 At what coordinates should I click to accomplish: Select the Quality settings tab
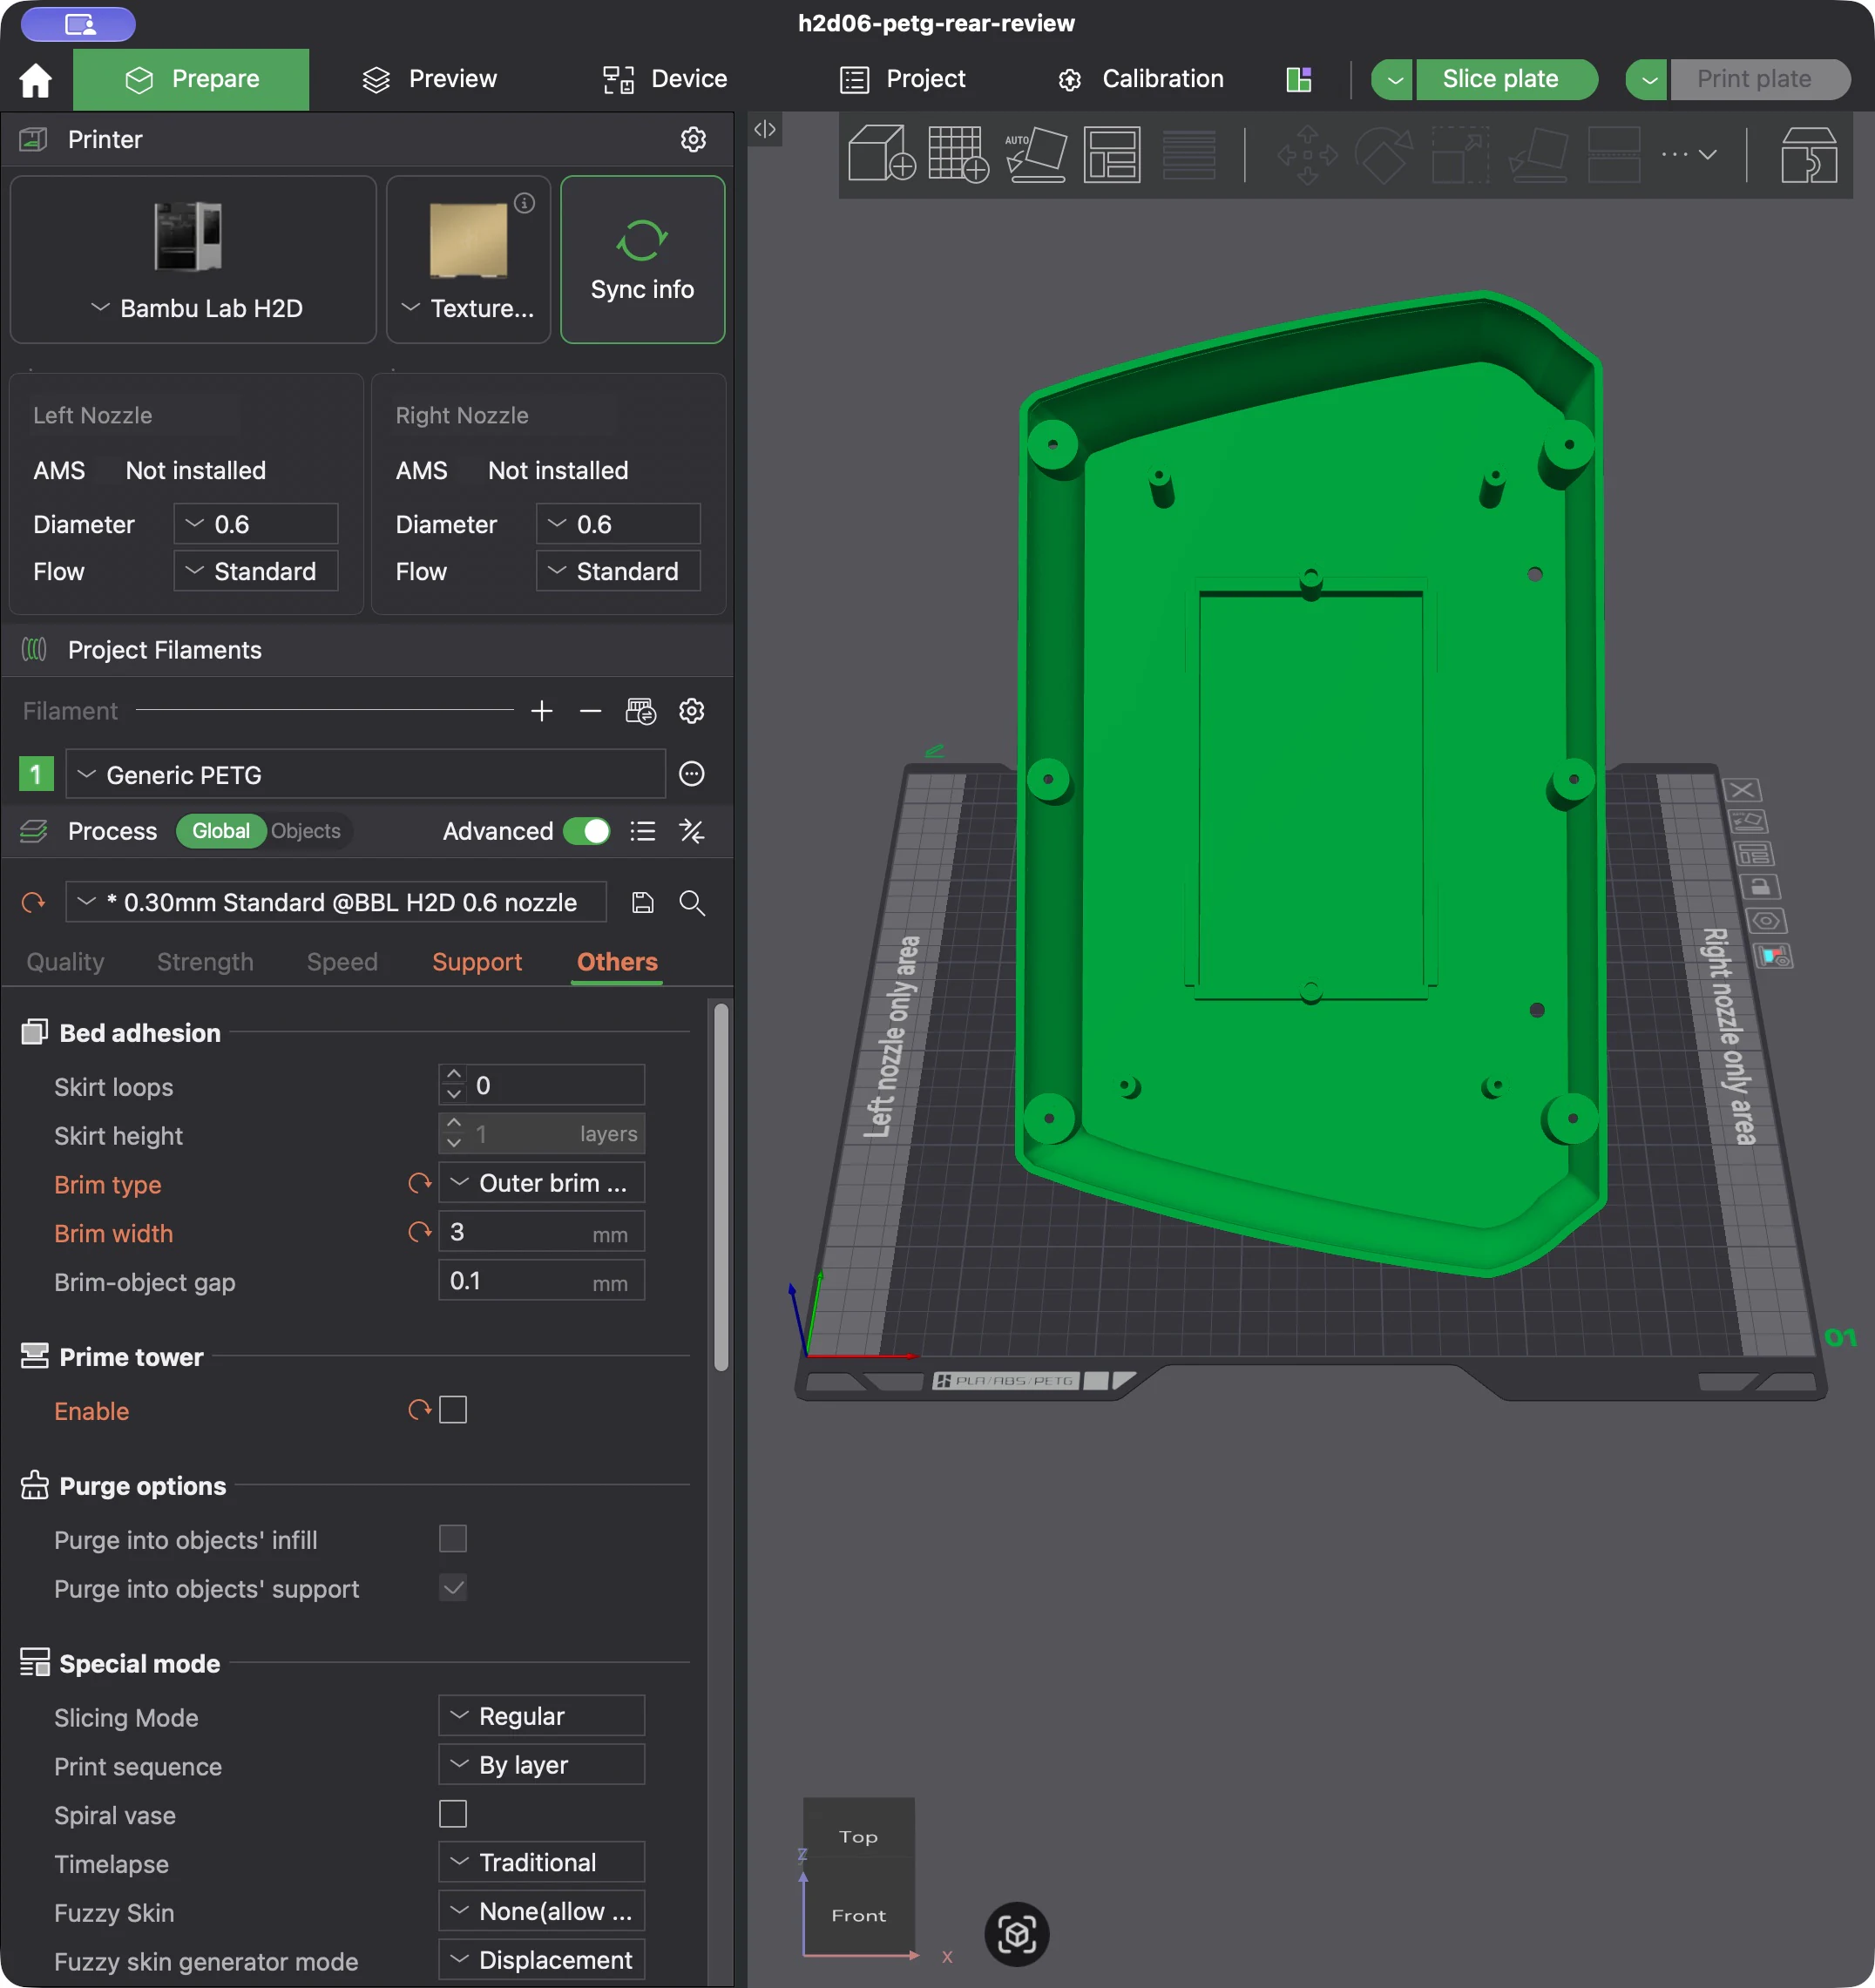[65, 962]
